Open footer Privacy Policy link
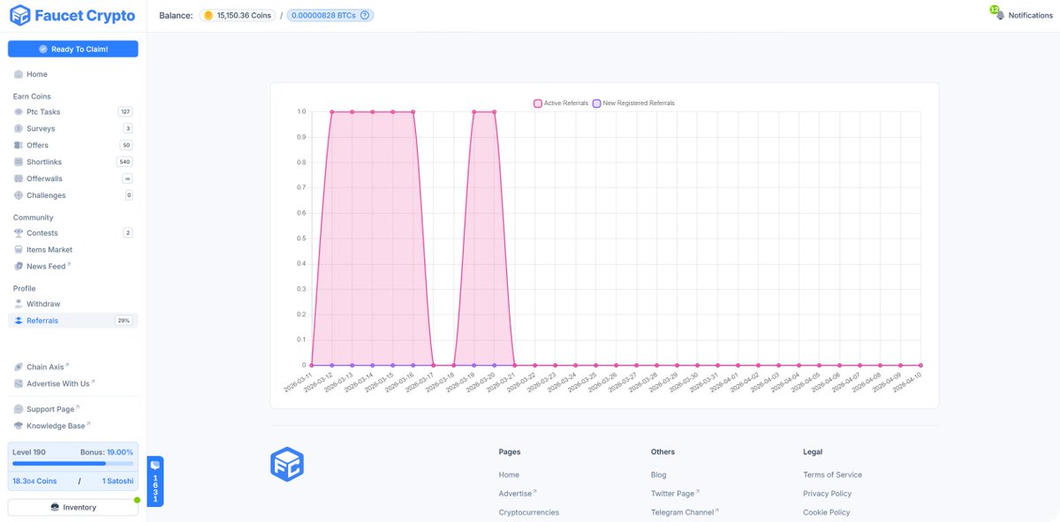 pyautogui.click(x=827, y=494)
